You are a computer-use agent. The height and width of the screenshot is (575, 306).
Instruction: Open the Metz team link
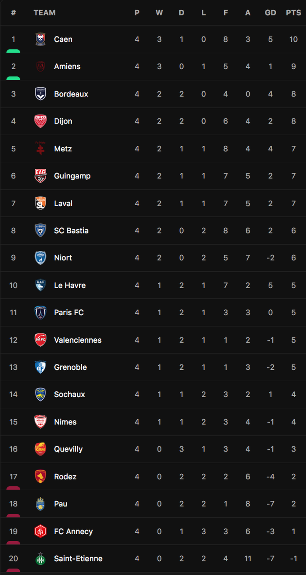coord(63,149)
